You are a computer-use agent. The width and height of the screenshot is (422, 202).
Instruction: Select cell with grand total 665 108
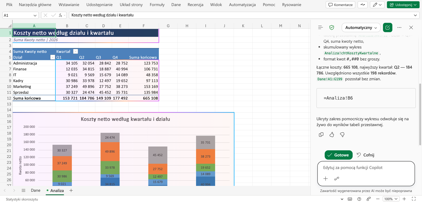tap(144, 98)
